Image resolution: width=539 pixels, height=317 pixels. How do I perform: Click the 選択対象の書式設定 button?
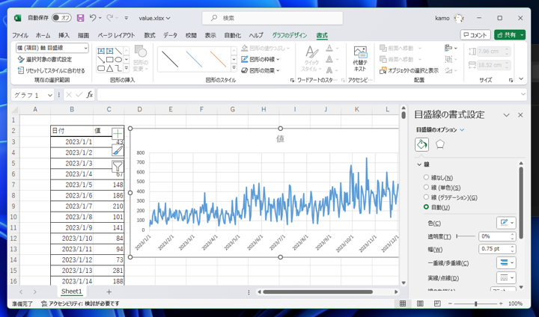pos(45,59)
